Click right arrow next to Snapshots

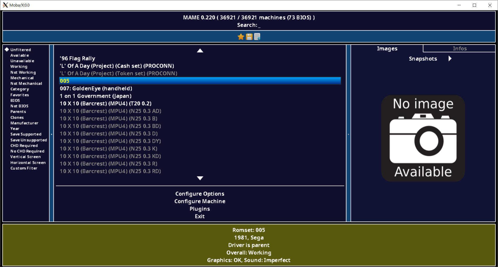(x=450, y=59)
